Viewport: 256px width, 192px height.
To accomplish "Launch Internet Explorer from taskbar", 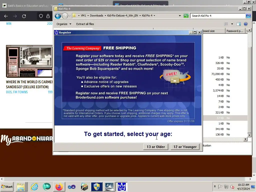I will 34,186.
